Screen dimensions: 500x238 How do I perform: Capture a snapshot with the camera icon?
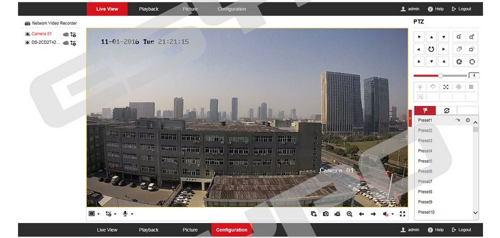325,214
